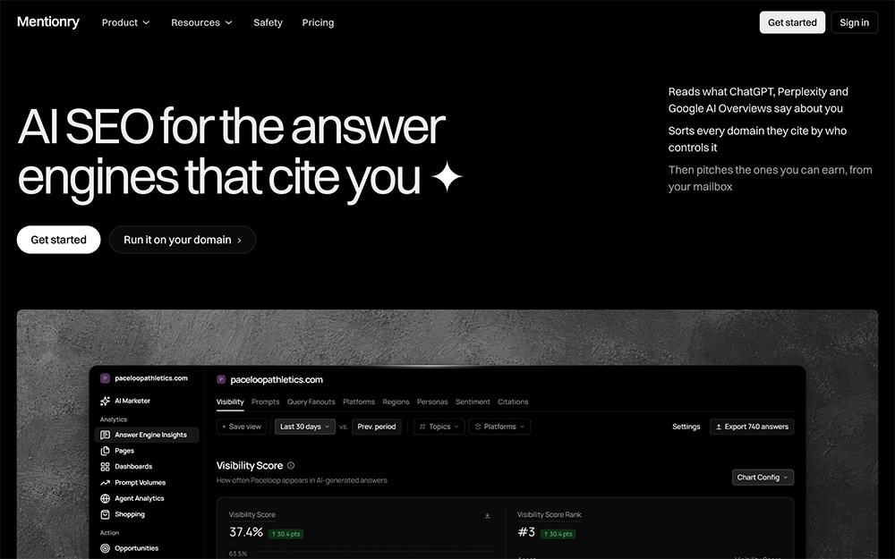
Task: Click the 'Then pitches the ones' text
Action: [x=770, y=178]
